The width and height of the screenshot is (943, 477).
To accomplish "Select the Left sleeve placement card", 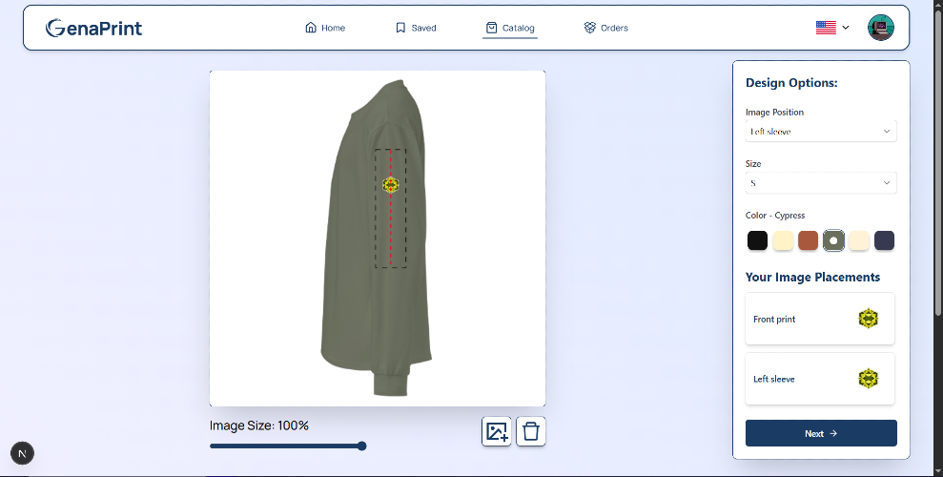I will pyautogui.click(x=820, y=379).
